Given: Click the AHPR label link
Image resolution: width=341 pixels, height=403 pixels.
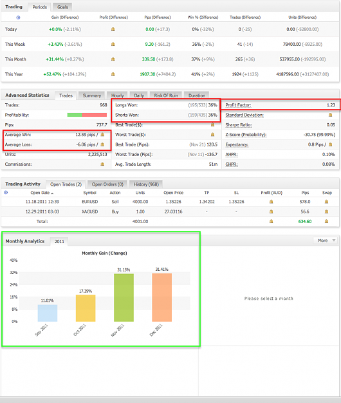Looking at the screenshot, I should [232, 155].
